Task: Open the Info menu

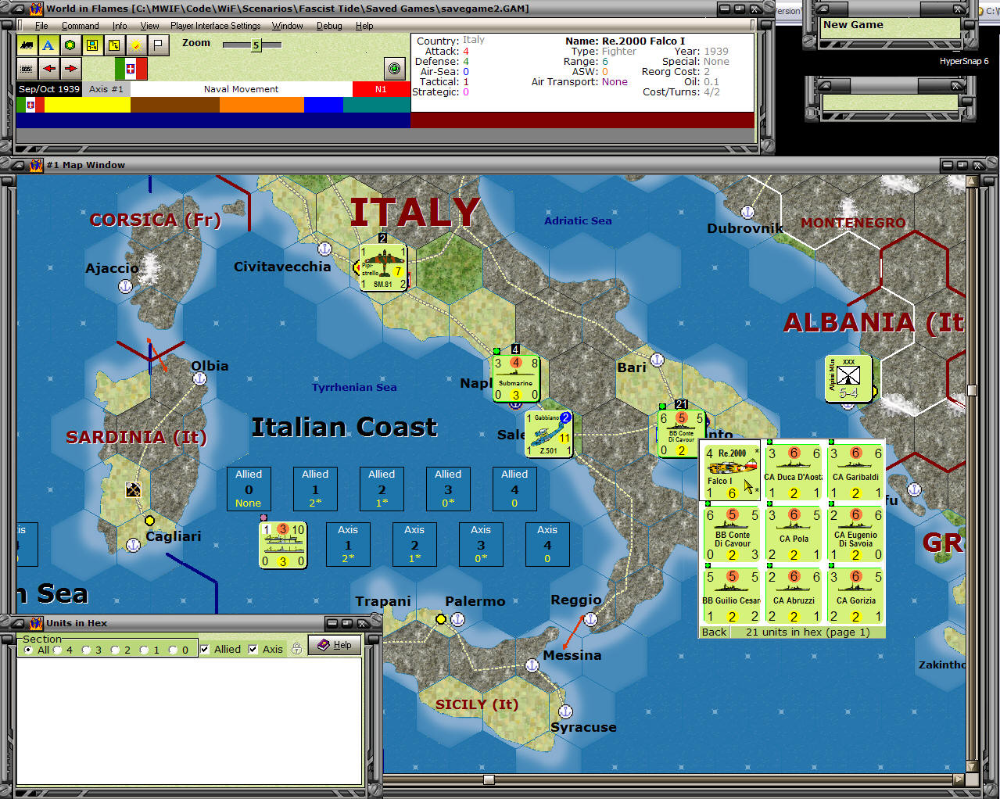Action: [x=120, y=26]
